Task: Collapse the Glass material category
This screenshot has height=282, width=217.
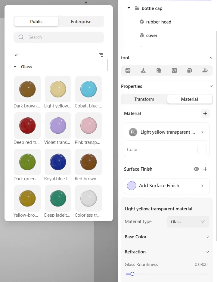Action: [15, 67]
